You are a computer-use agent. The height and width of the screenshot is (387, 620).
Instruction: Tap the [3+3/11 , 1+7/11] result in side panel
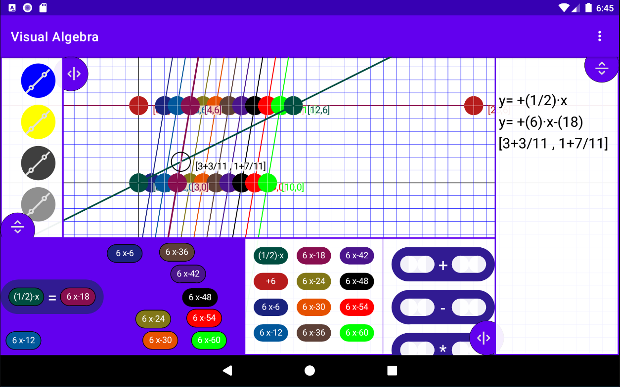[x=553, y=144]
